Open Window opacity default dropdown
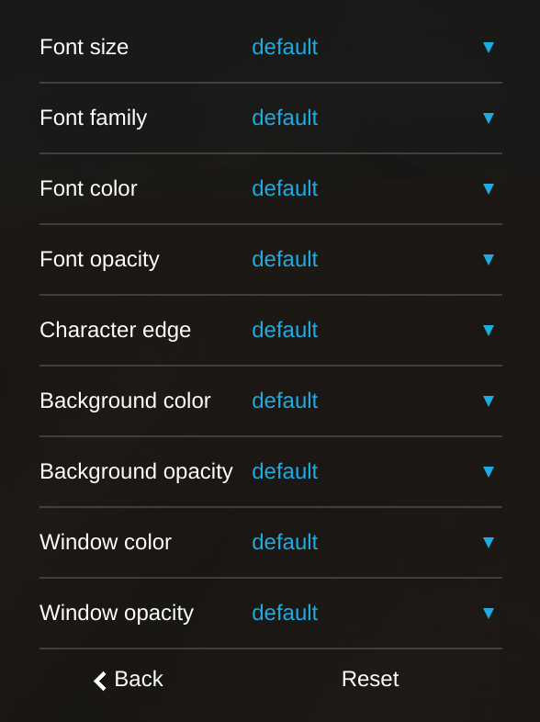This screenshot has width=540, height=722. click(x=374, y=613)
